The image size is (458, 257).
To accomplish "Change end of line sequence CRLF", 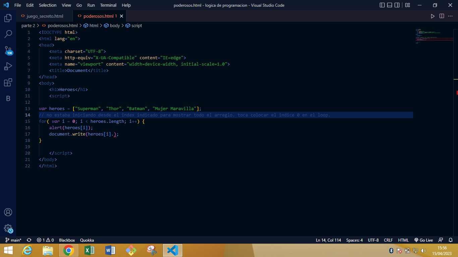I will tap(388, 240).
